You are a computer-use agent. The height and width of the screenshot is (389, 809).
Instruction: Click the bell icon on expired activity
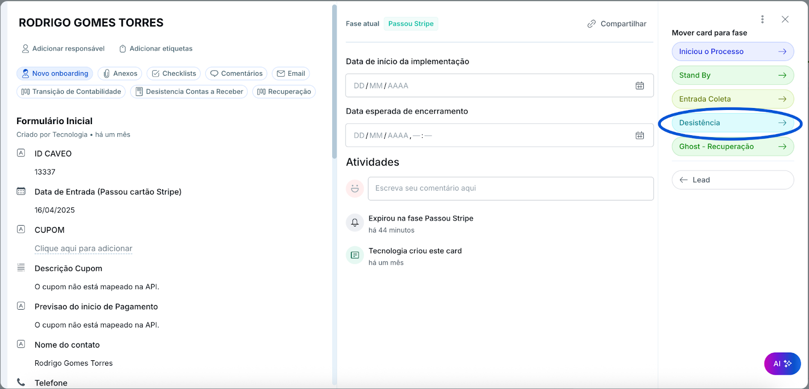pos(355,223)
